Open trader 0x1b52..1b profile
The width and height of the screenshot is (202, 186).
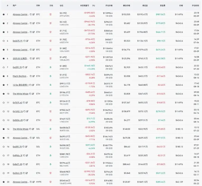pyautogui.click(x=18, y=111)
